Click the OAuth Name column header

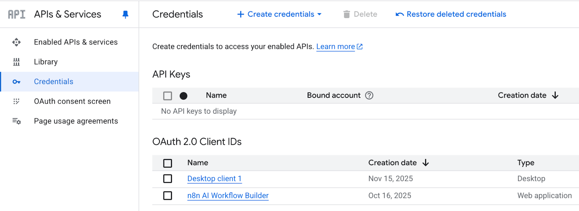[x=198, y=163]
